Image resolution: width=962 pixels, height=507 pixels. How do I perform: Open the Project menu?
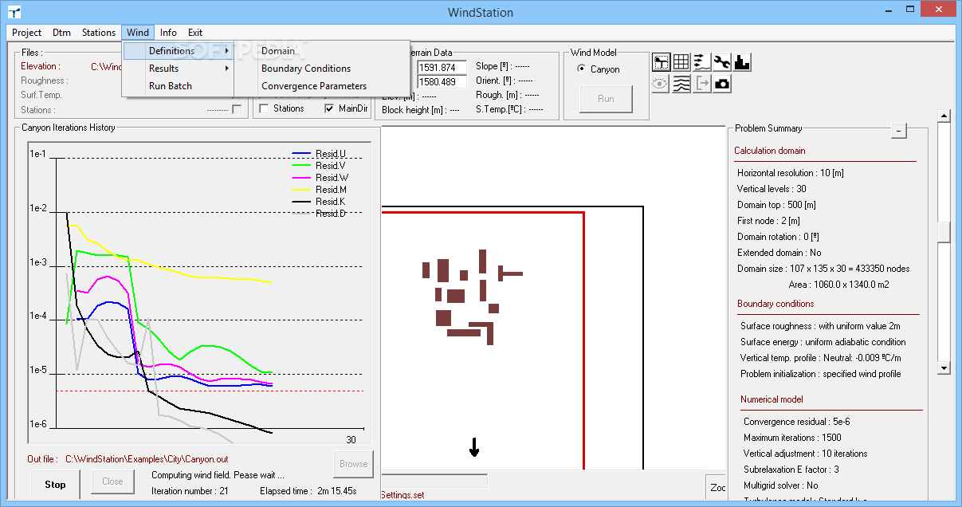tap(27, 33)
